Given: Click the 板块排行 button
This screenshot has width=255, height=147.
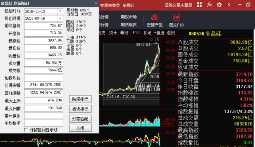Looking at the screenshot, I should tap(80, 109).
